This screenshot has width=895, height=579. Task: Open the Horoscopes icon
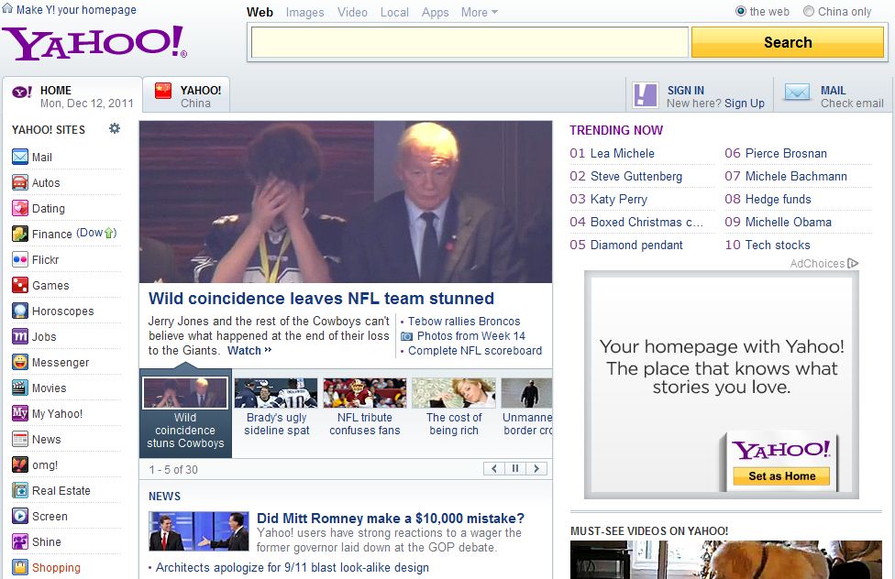pos(20,311)
